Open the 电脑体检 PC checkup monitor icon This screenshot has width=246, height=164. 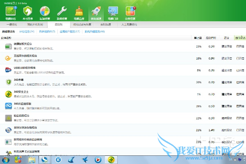[11, 12]
